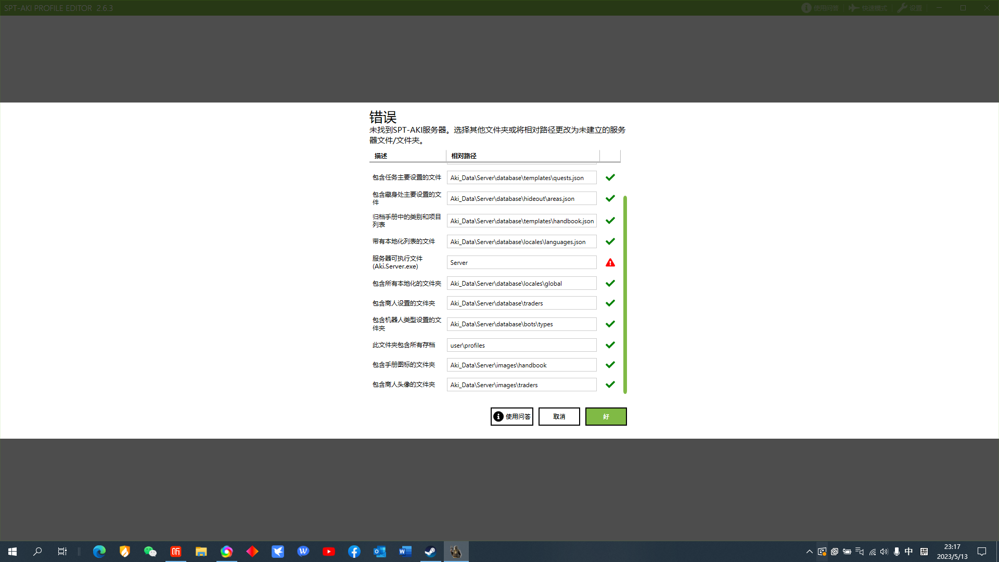Click the checkmark beside locales\global folder path
999x562 pixels.
(610, 283)
